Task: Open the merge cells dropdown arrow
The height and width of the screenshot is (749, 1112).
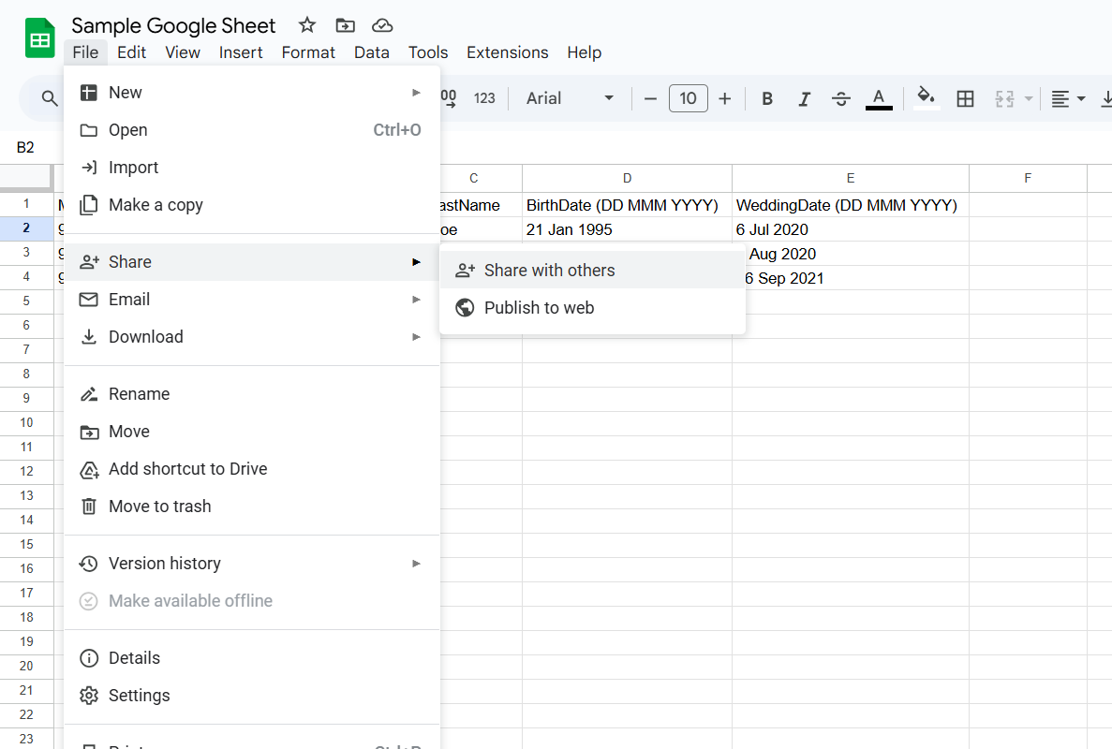Action: point(1029,98)
